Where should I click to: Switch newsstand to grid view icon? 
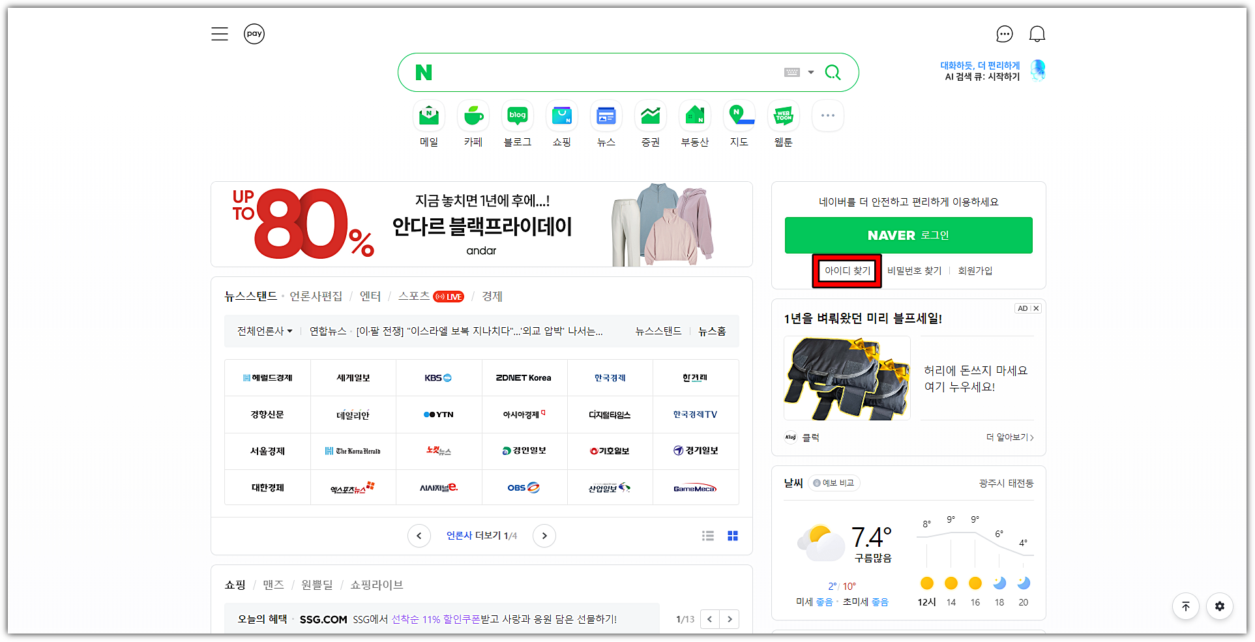(733, 536)
